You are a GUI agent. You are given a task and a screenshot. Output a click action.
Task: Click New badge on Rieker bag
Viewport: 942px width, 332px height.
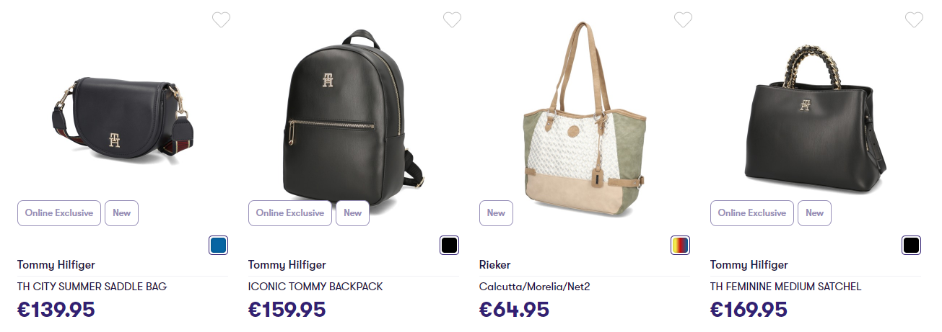(x=496, y=213)
